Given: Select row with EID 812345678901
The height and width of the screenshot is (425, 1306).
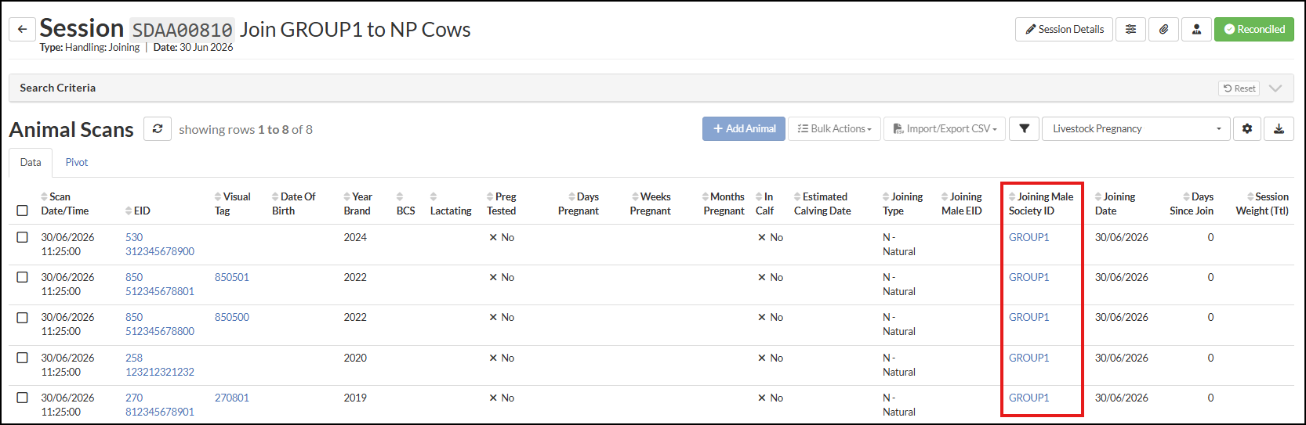Looking at the screenshot, I should point(22,398).
